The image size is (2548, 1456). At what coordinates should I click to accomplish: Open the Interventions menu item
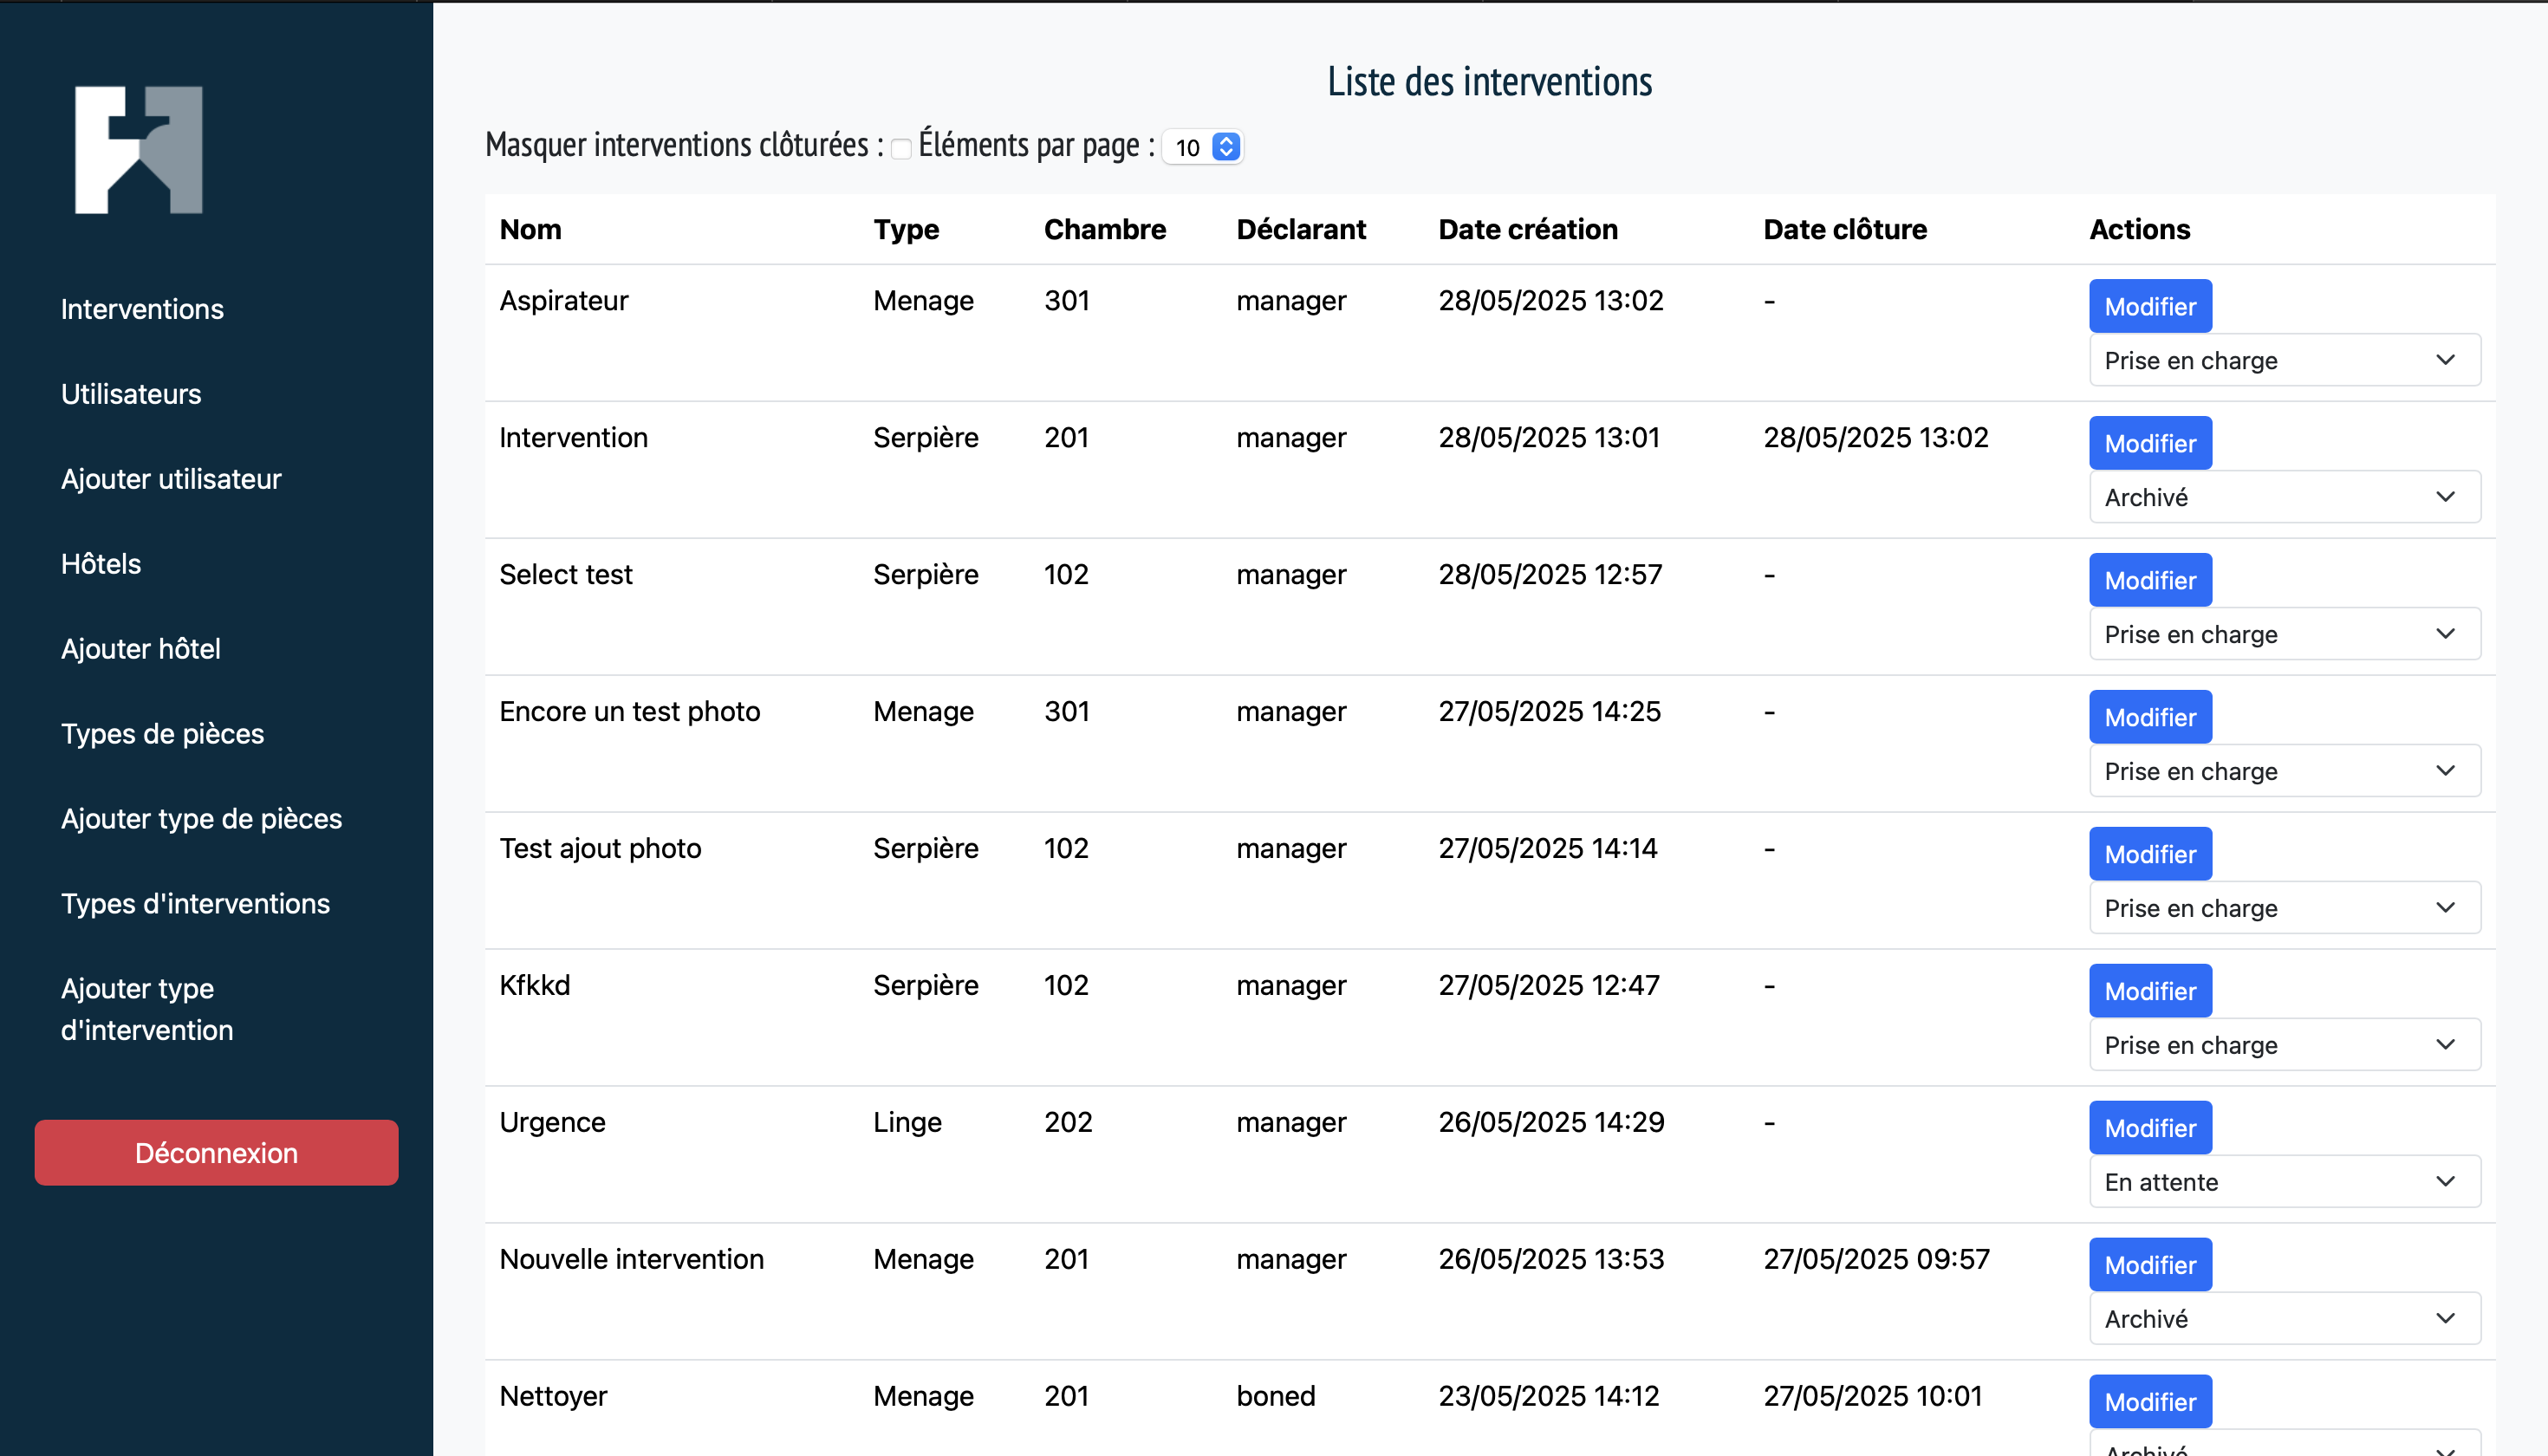tap(142, 309)
